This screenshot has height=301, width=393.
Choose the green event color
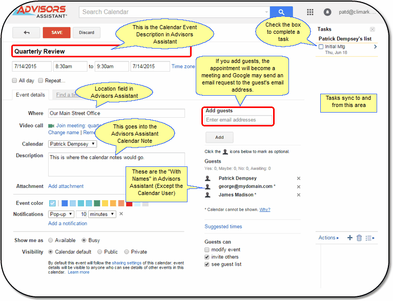point(97,203)
